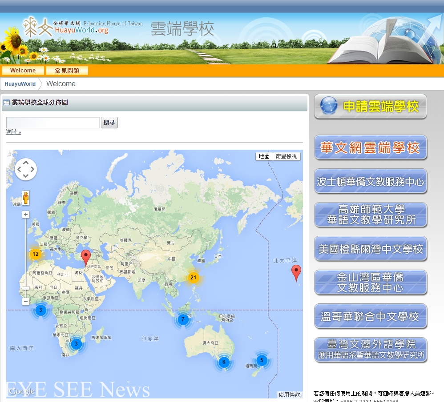Click the HuayuWorld breadcrumb link
Screen dimensions: 444x402
[x=20, y=84]
